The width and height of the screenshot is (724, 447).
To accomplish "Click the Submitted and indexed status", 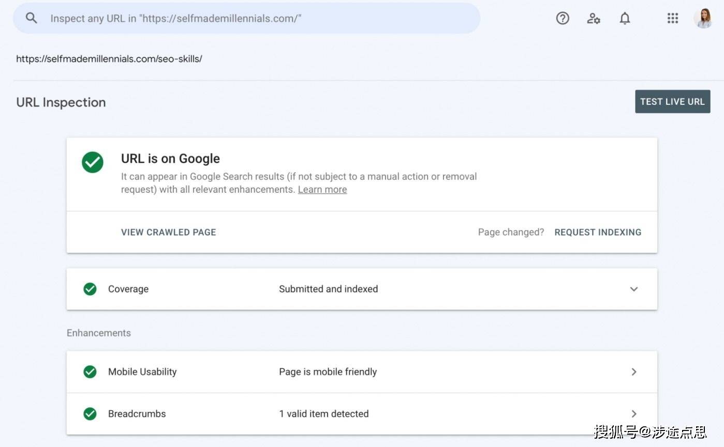I will pos(329,289).
